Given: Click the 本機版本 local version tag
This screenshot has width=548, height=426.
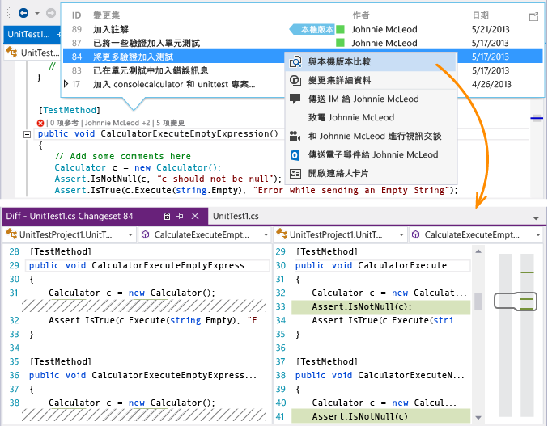Looking at the screenshot, I should [x=312, y=29].
